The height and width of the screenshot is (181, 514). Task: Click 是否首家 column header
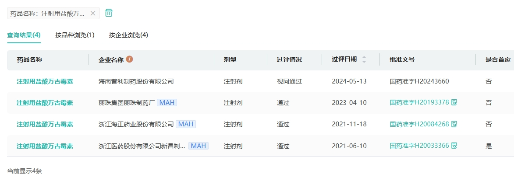(x=498, y=59)
